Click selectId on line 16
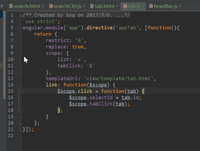Screen dimensions: 200x151 [101, 97]
